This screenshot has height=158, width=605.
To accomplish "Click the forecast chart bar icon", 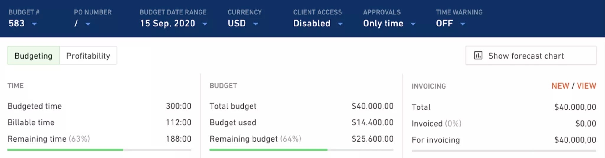I will pos(478,55).
